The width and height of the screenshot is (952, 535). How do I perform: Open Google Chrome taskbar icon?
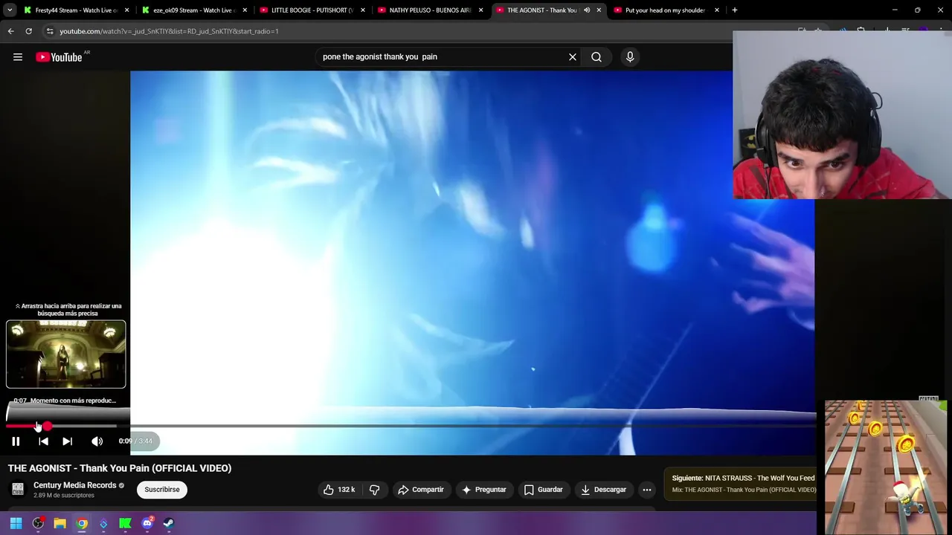click(82, 523)
